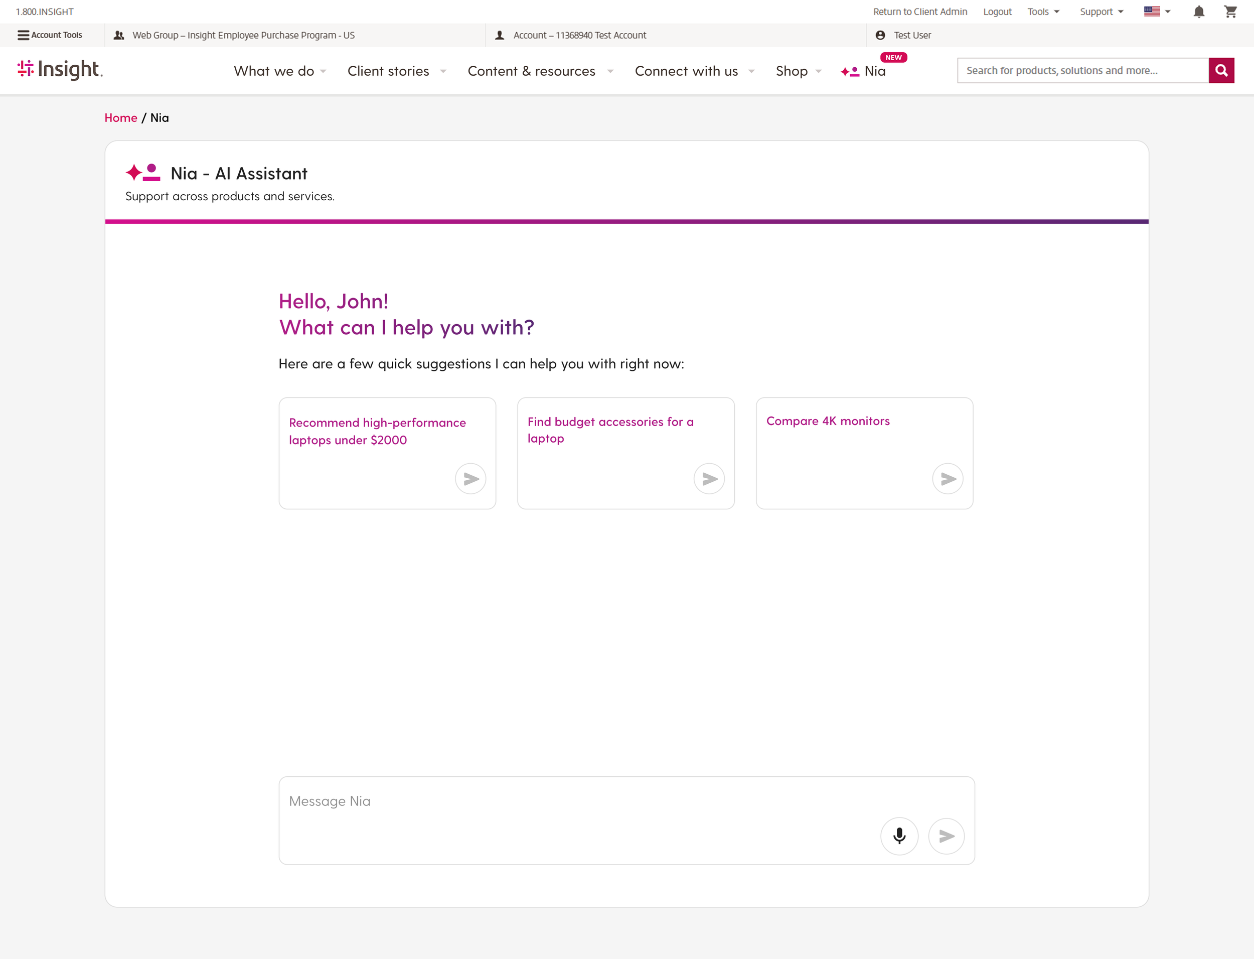Expand the Tools dropdown
1254x959 pixels.
(1043, 12)
